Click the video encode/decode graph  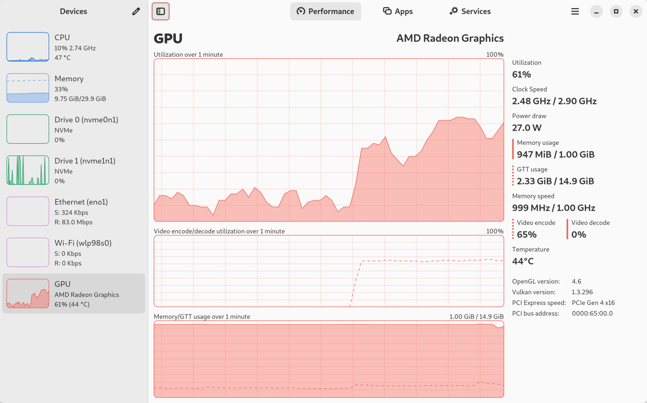(329, 271)
